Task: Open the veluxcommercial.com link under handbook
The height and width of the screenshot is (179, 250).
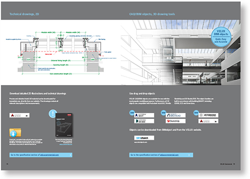Action: coord(66,144)
